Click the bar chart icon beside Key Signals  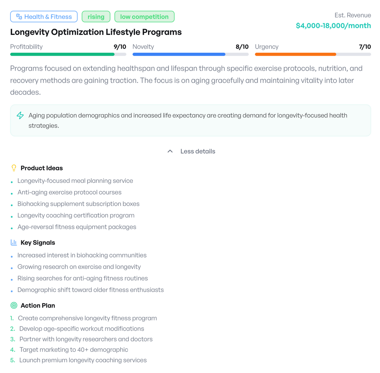point(14,243)
